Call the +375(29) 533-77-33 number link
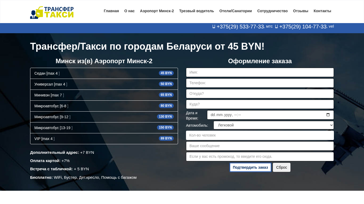Image resolution: width=364 pixels, height=204 pixels. (x=240, y=27)
